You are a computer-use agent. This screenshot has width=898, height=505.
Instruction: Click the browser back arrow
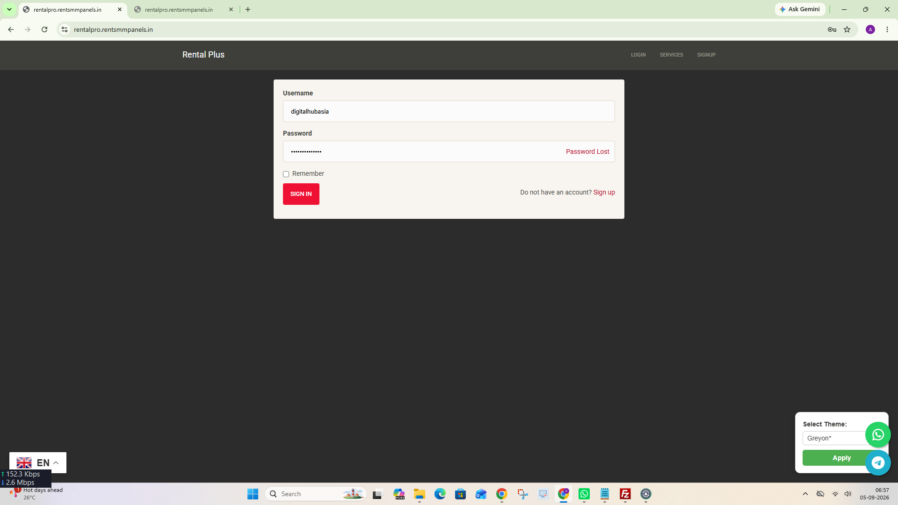coord(11,29)
